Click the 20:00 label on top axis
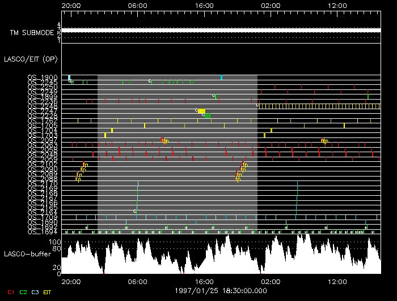Viewport: 397px width, 301px height. [x=71, y=5]
